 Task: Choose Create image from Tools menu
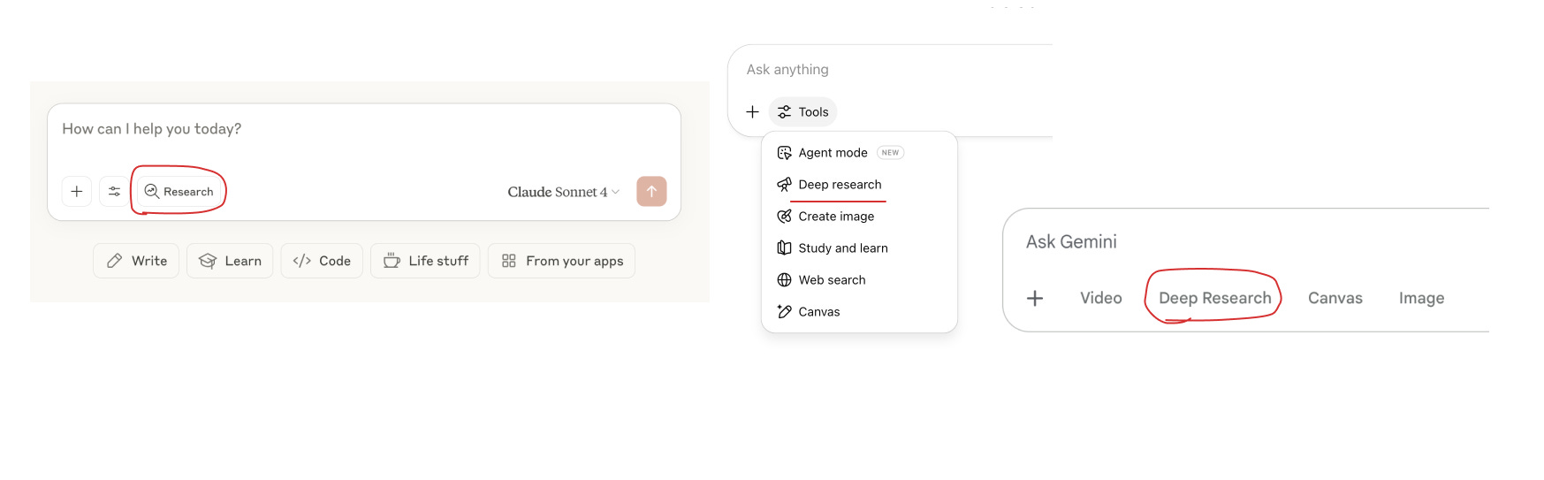[x=859, y=217]
